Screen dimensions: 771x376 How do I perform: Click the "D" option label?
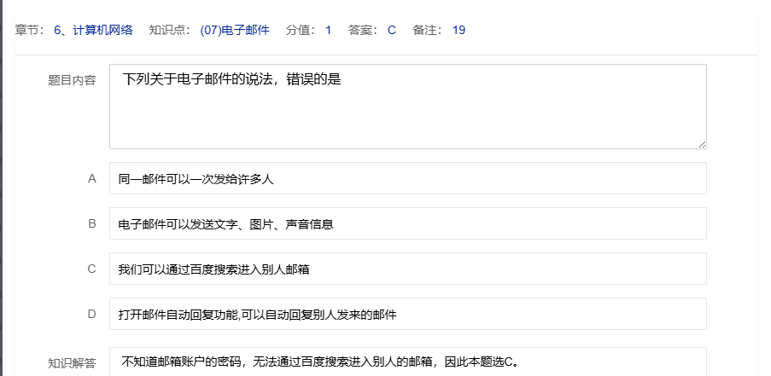tap(91, 314)
